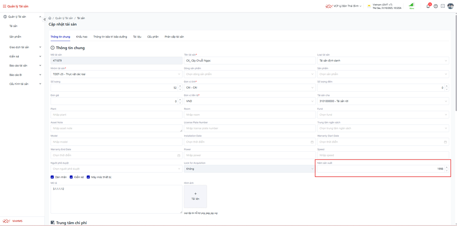Uncheck the Dán nhãn checkbox
The height and width of the screenshot is (226, 457).
(52, 177)
